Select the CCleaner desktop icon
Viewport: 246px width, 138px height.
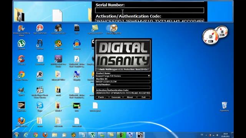point(22,60)
